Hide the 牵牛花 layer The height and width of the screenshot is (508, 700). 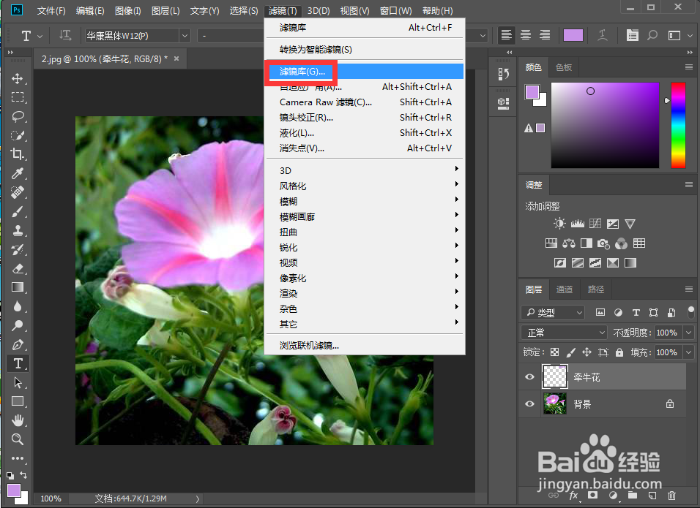tap(530, 377)
